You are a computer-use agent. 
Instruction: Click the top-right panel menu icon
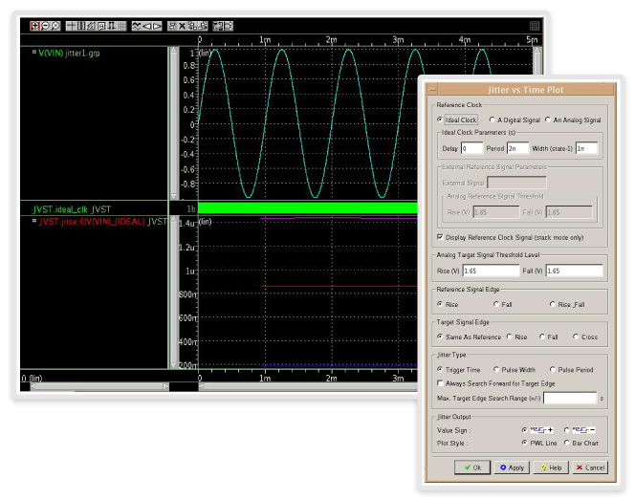534,26
